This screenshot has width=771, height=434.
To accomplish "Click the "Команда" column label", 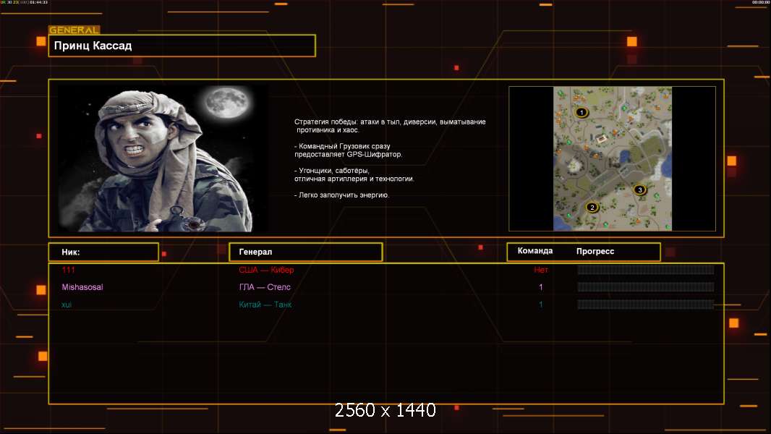I will pos(535,251).
